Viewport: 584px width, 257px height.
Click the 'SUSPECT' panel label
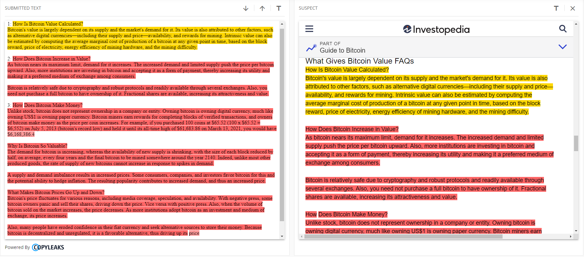[x=308, y=8]
